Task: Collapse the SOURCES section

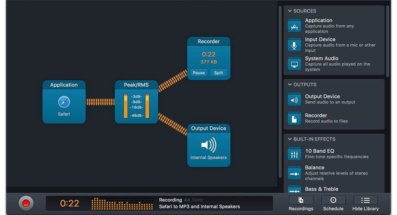Action: (290, 11)
